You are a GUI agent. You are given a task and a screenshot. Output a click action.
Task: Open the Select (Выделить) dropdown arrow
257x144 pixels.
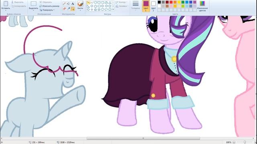pyautogui.click(x=33, y=10)
